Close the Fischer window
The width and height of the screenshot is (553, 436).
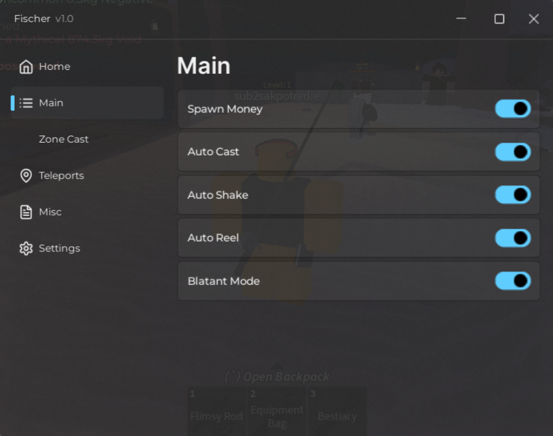(534, 19)
